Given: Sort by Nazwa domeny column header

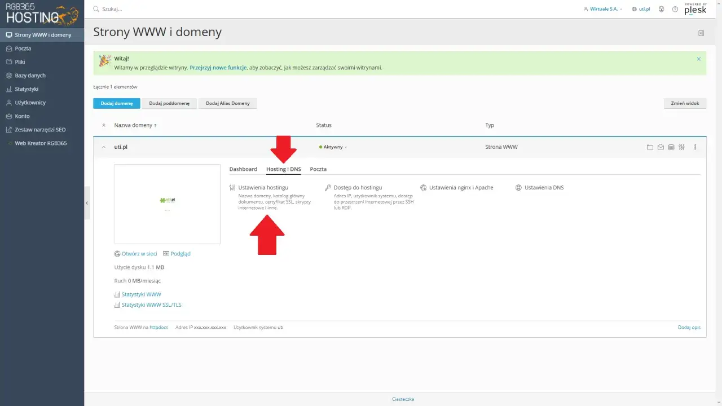Looking at the screenshot, I should pos(135,125).
